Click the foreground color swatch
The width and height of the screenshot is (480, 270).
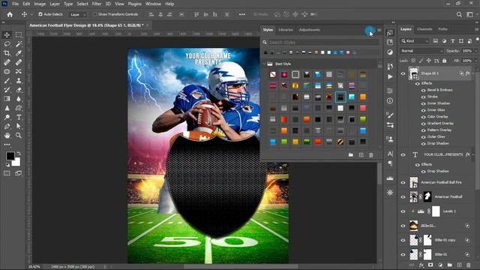tap(10, 156)
